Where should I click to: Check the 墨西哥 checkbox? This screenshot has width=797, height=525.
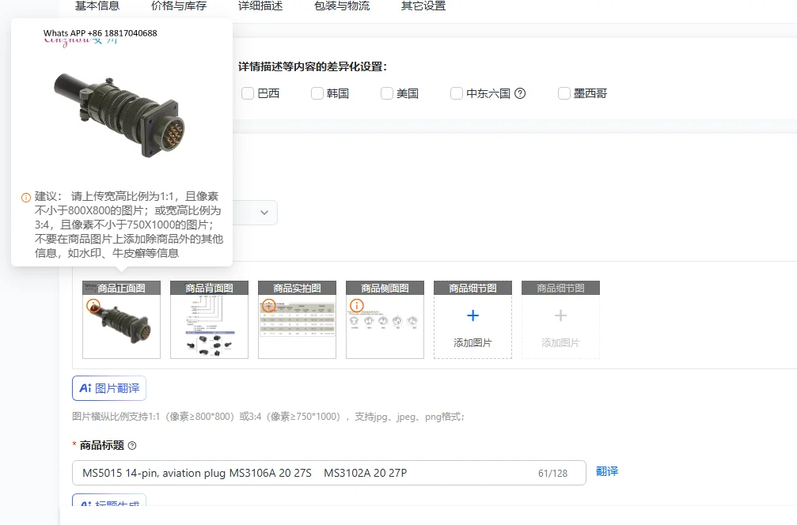[564, 93]
